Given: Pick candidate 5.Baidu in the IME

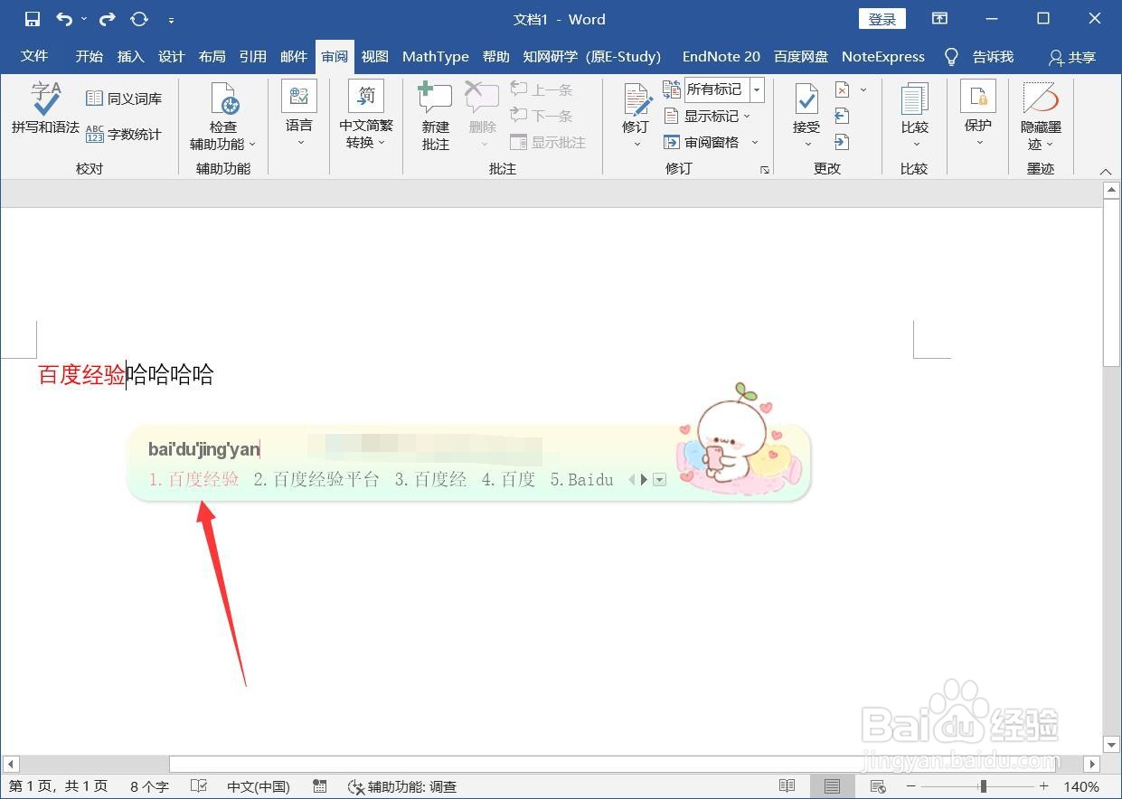Looking at the screenshot, I should 582,479.
